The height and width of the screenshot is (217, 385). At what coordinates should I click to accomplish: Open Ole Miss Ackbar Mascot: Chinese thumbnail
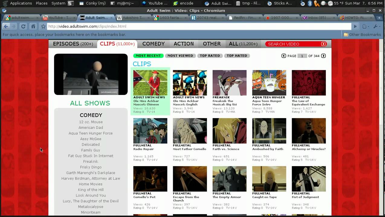point(150,83)
